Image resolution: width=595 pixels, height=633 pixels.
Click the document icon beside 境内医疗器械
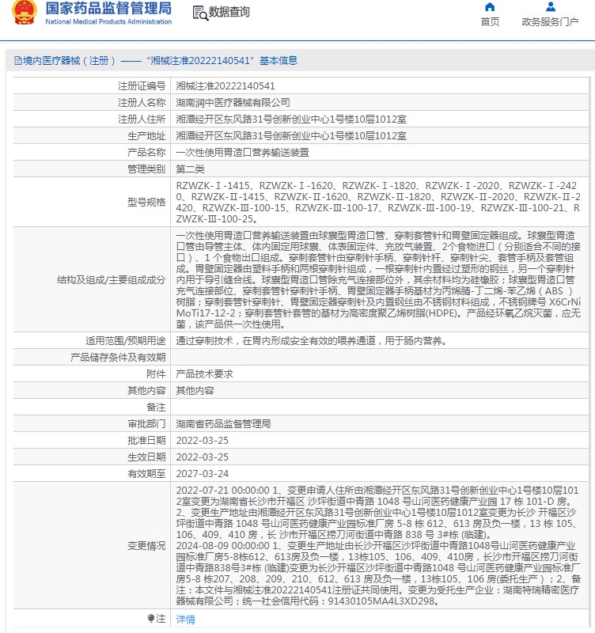(x=18, y=61)
